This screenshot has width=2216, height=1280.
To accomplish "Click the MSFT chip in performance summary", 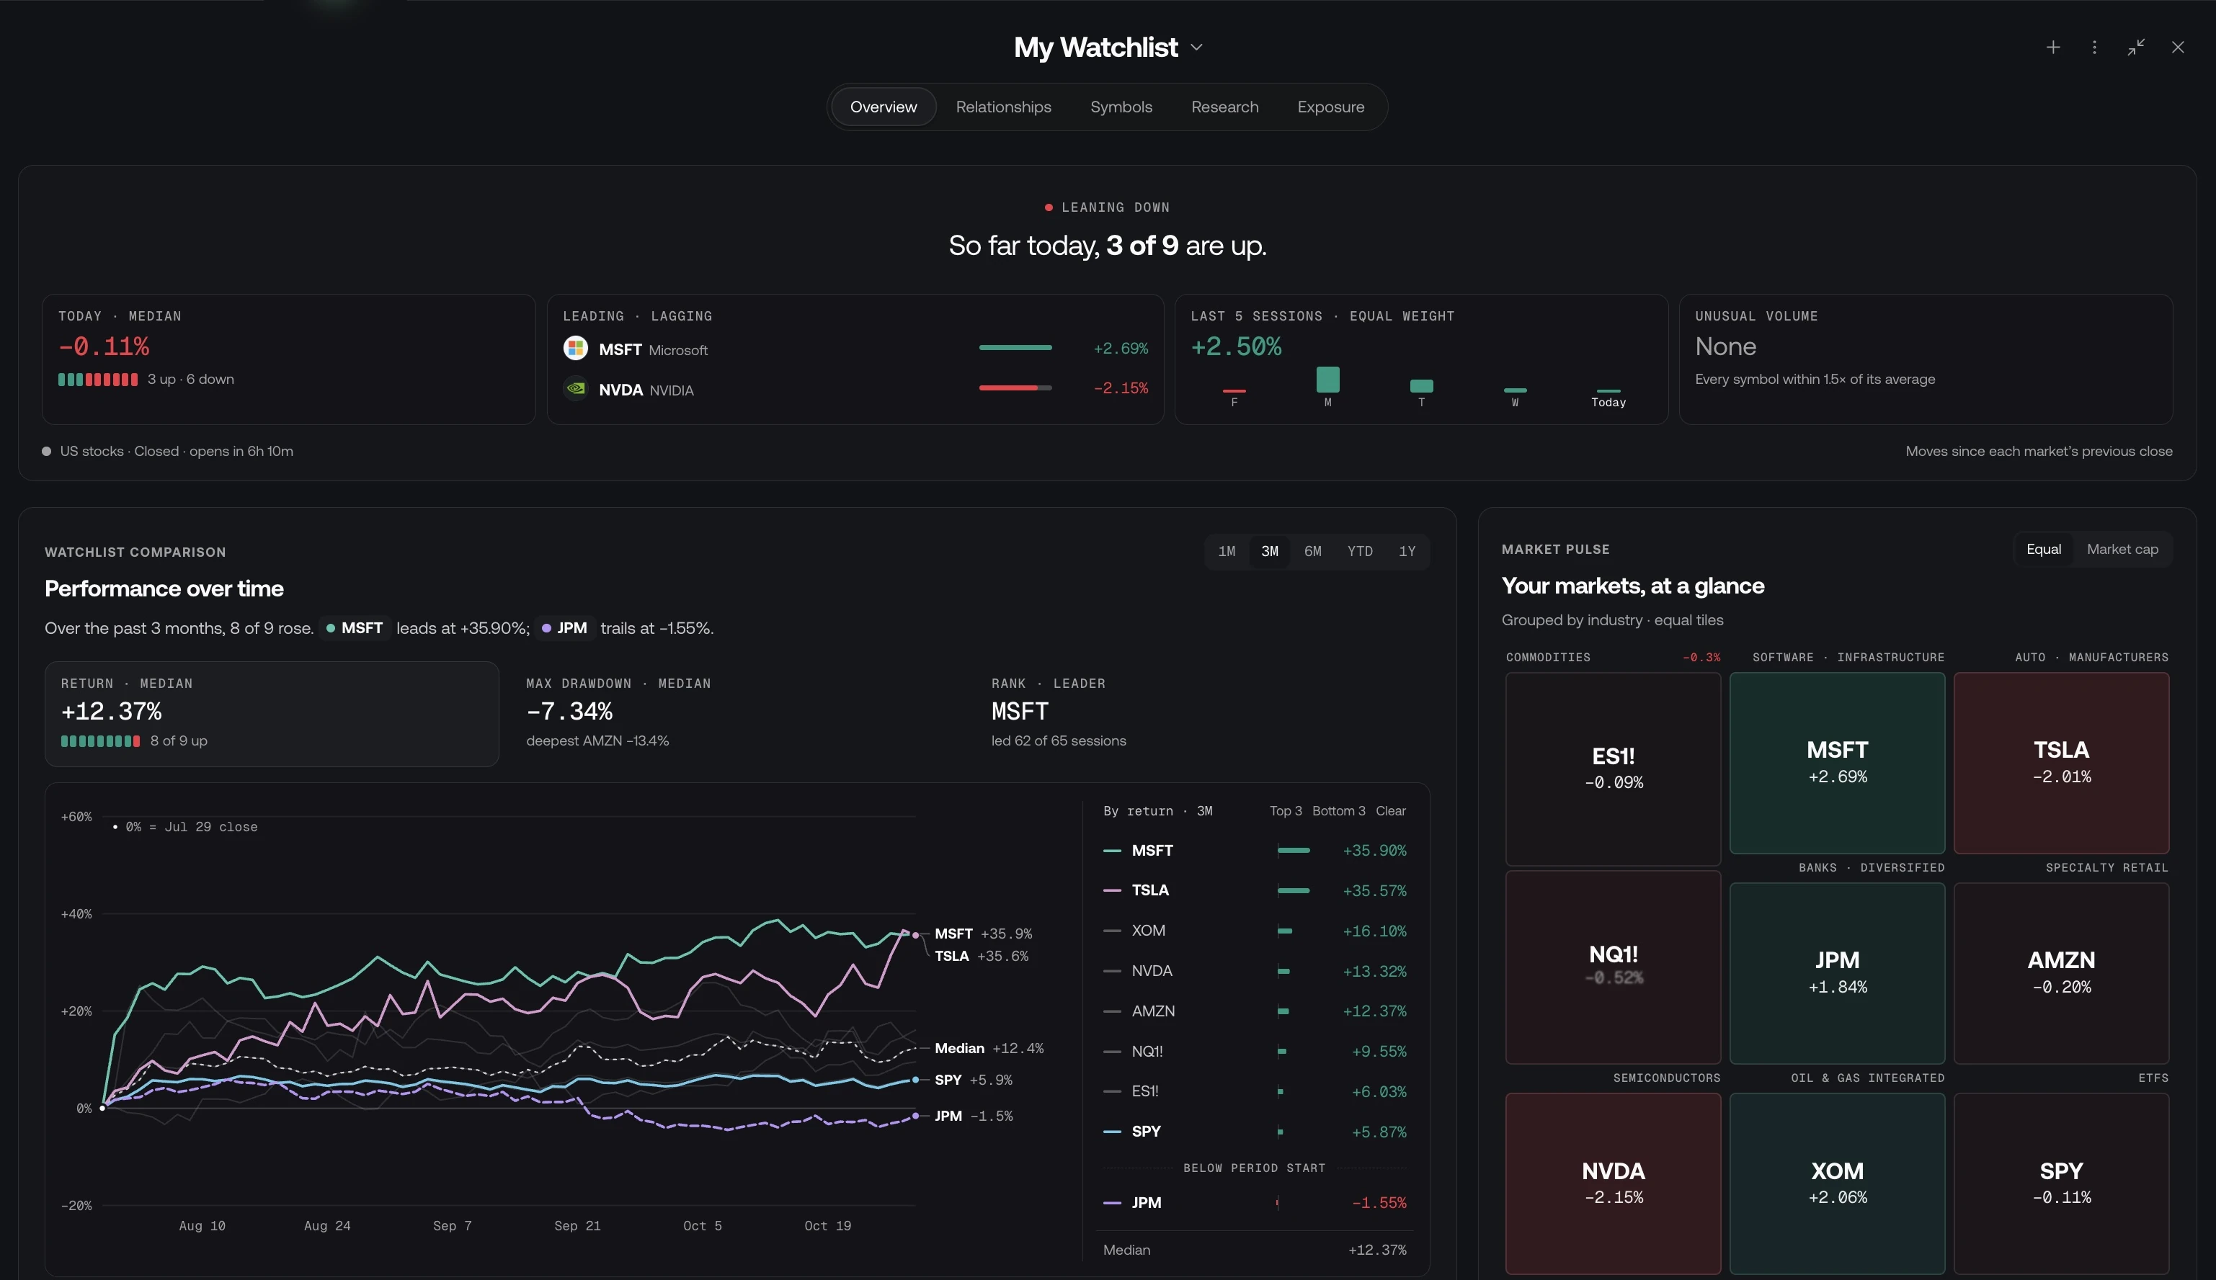I will click(x=355, y=629).
